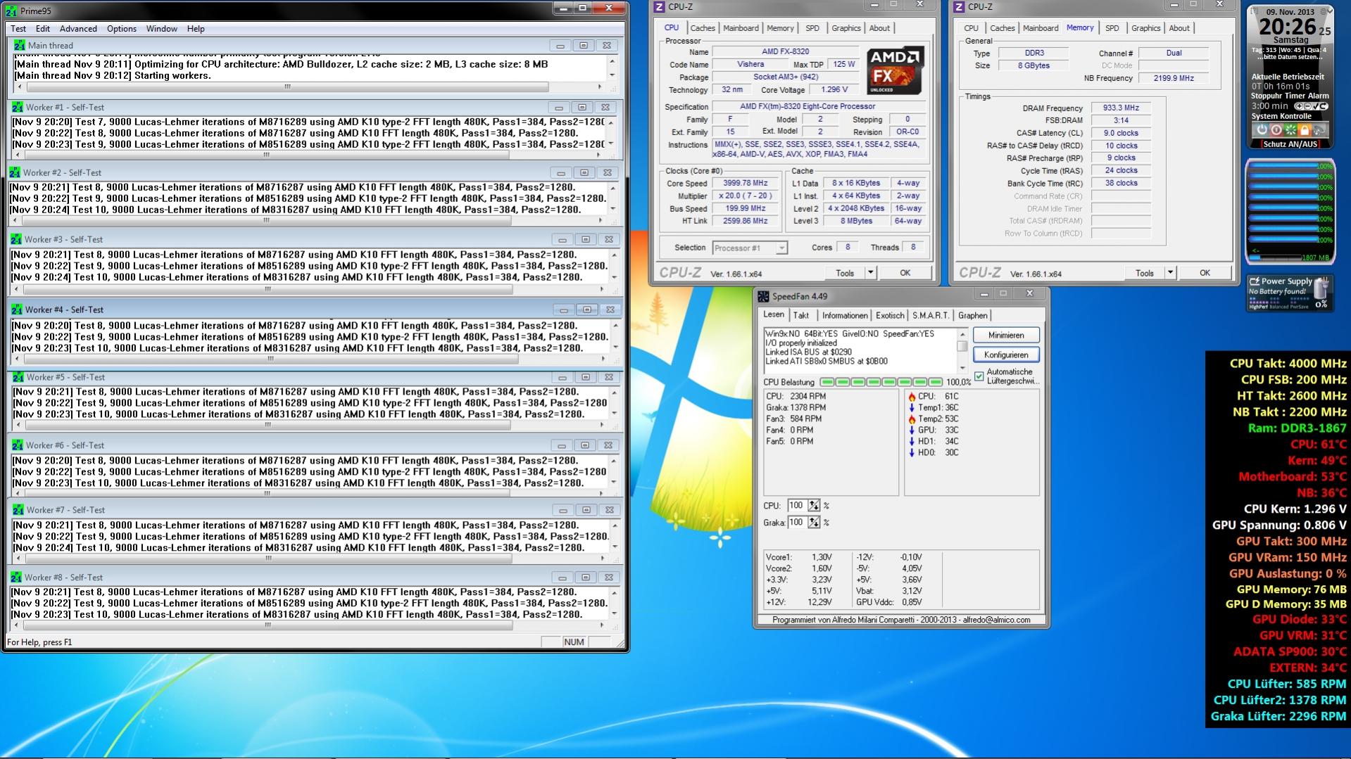This screenshot has width=1351, height=759.
Task: Click the Worker #1 horizontal scrollbar
Action: [310, 154]
